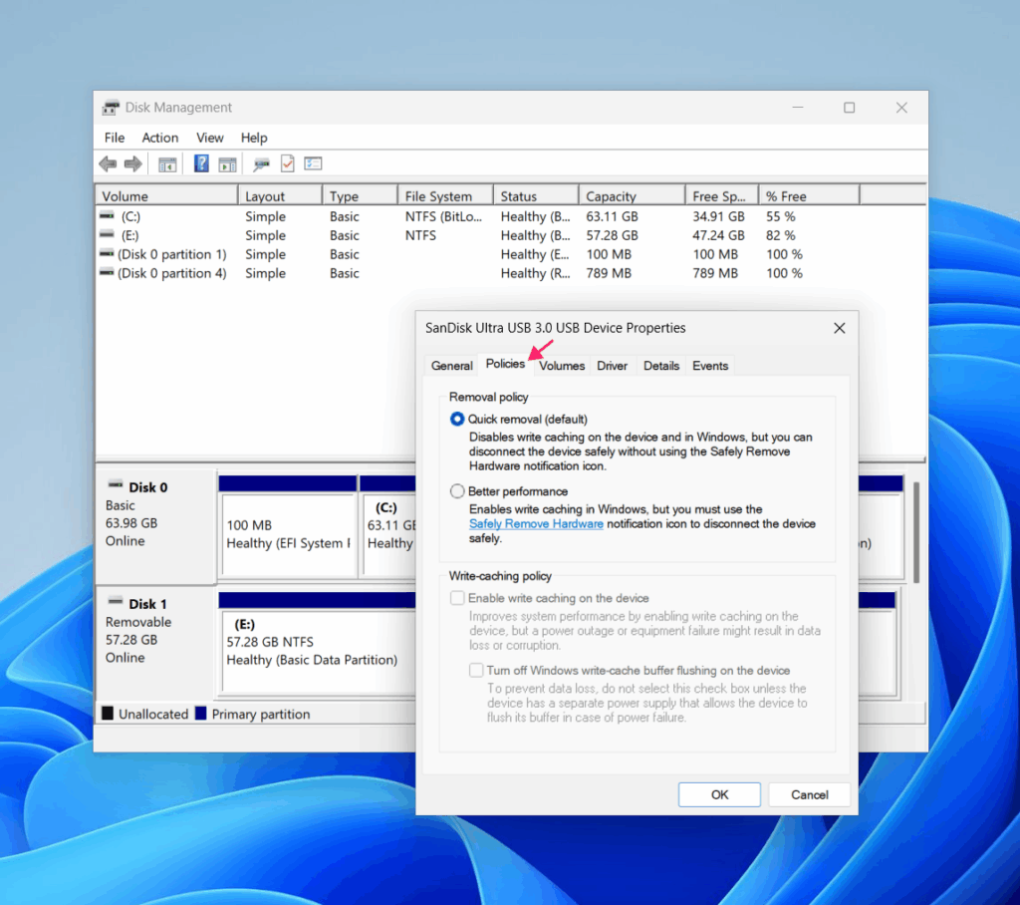Screen dimensions: 1020x905
Task: Click the Unallocated black legend swatch
Action: coord(108,714)
